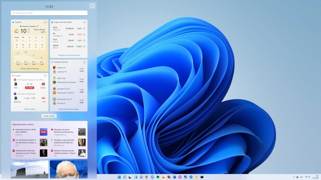The height and width of the screenshot is (180, 321).
Task: Click Zobacz pełną prognozę link
Action: (x=29, y=68)
